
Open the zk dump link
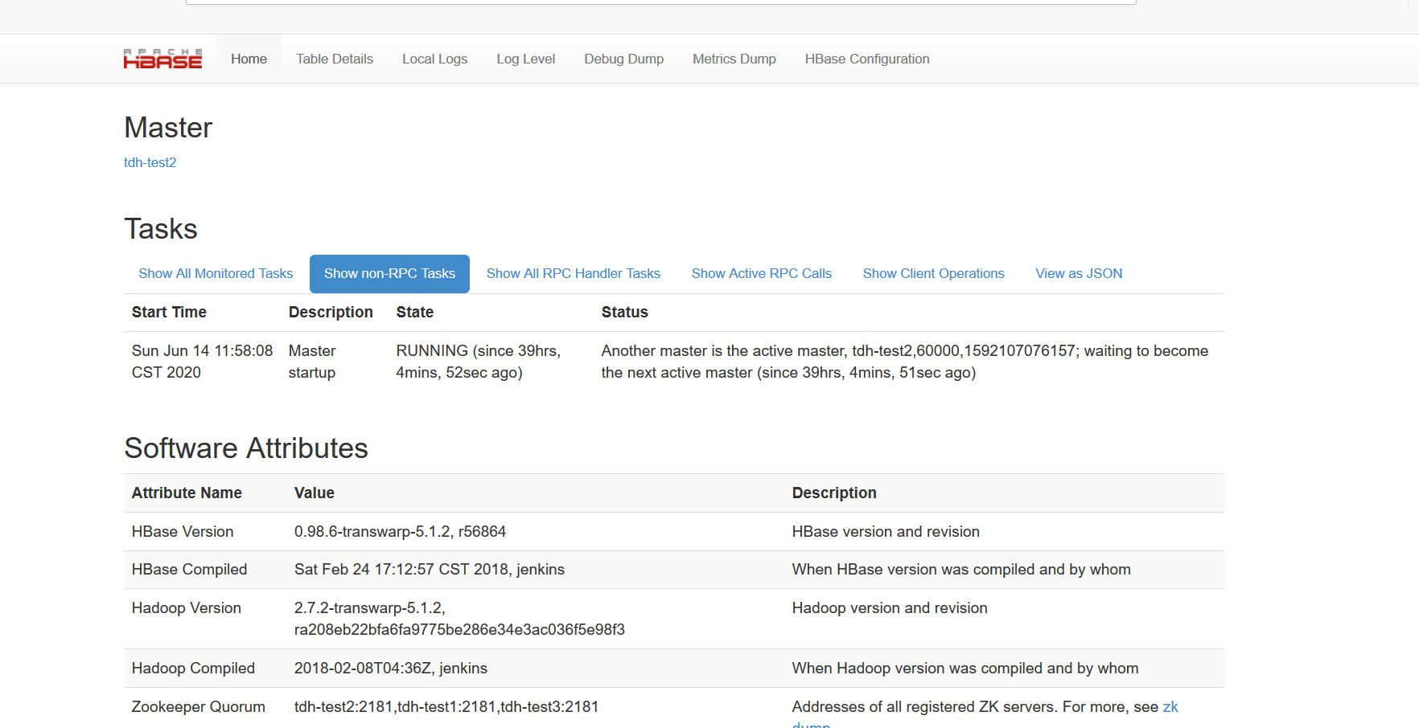(x=1170, y=707)
